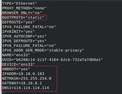Click the ONBOOT="yes" line
The width and height of the screenshot is (122, 94).
pos(16,69)
